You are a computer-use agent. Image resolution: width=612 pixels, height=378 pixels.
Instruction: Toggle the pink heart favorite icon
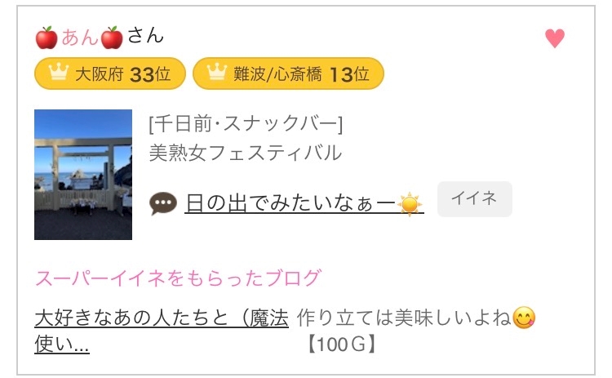pos(555,38)
